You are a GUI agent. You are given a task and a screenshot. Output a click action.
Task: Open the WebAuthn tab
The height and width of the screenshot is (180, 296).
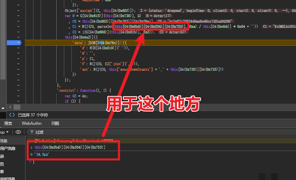32,123
